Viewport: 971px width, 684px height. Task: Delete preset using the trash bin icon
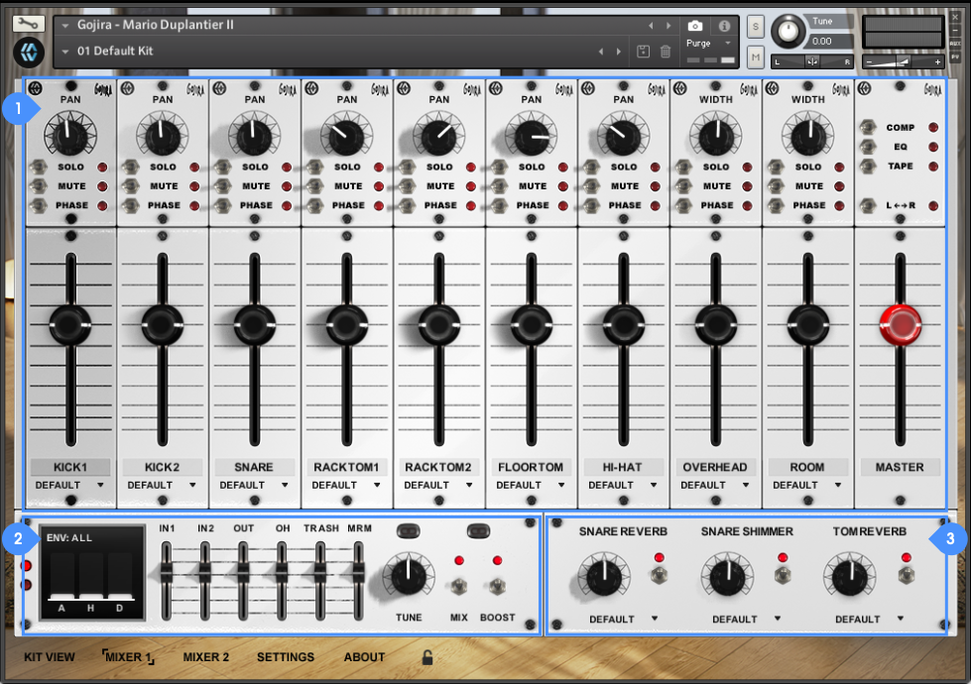point(666,52)
